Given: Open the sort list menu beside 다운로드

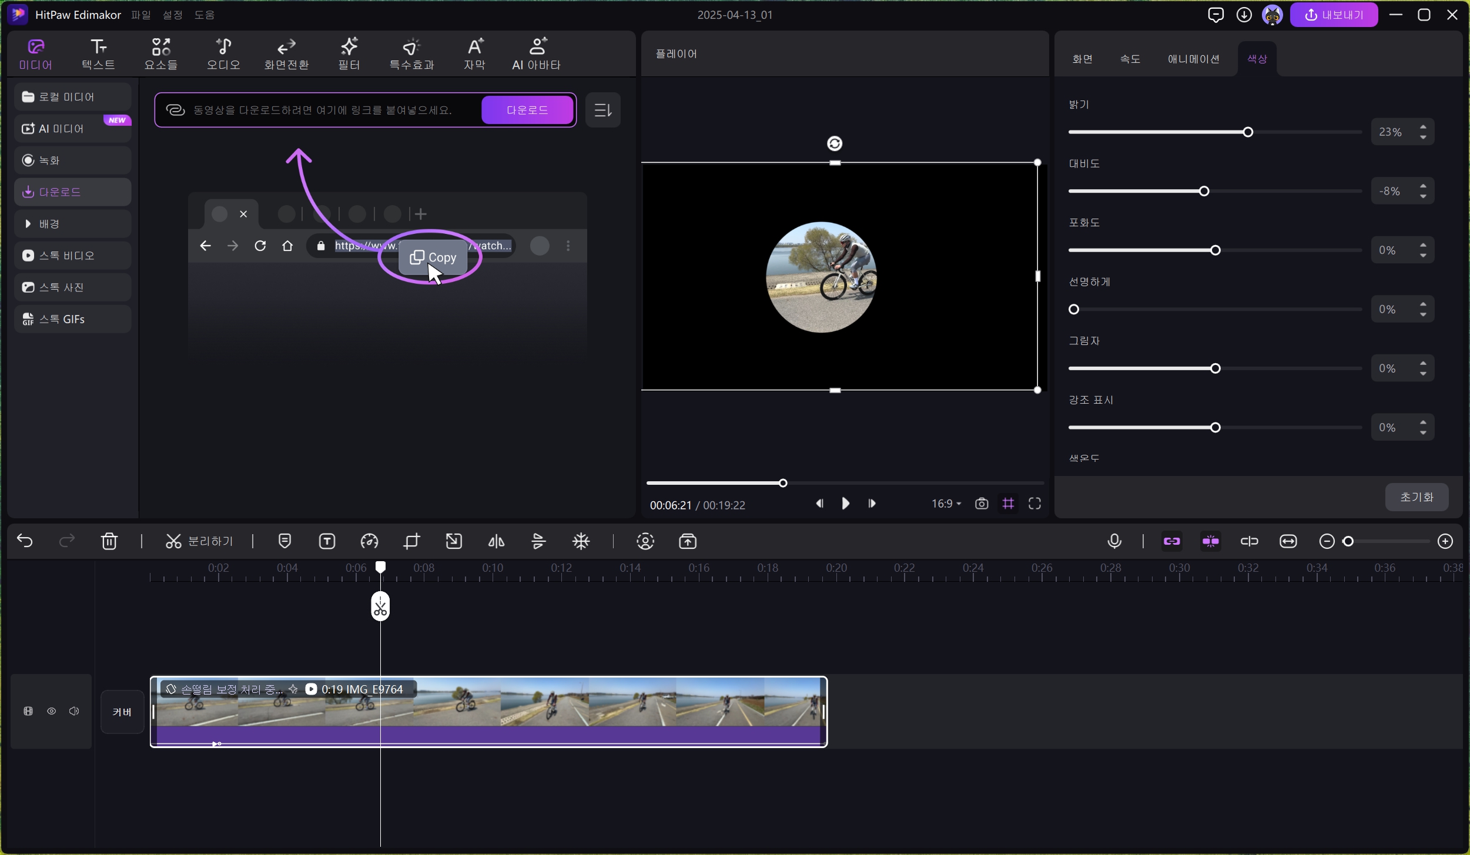Looking at the screenshot, I should coord(602,110).
